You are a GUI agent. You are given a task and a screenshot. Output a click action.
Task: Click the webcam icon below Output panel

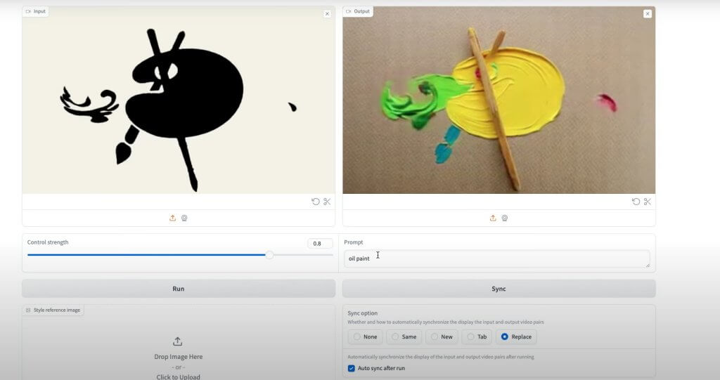coord(505,218)
